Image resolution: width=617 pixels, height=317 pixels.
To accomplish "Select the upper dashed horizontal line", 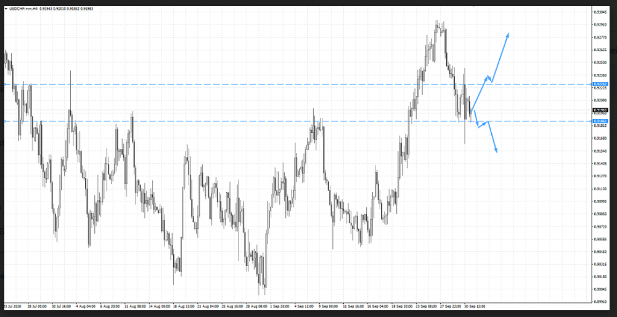I will 247,84.
